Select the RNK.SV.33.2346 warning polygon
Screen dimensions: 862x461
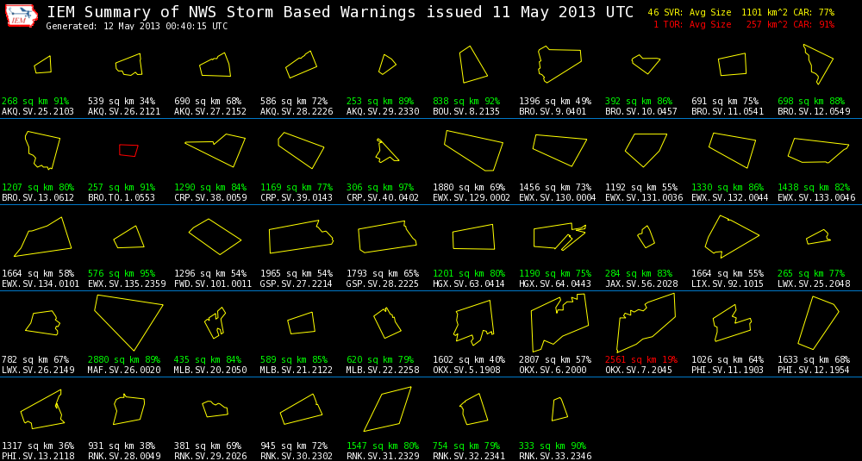tap(559, 409)
